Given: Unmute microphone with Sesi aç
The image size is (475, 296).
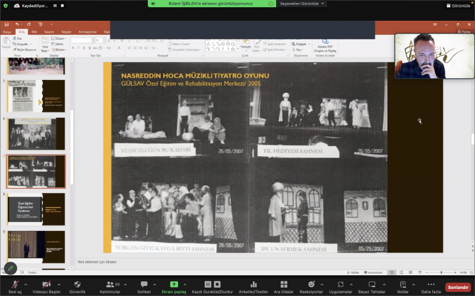Looking at the screenshot, I should [x=15, y=287].
